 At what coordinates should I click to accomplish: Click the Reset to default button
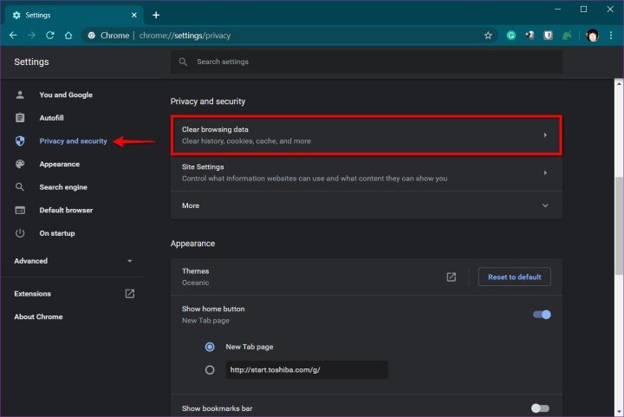pyautogui.click(x=514, y=277)
